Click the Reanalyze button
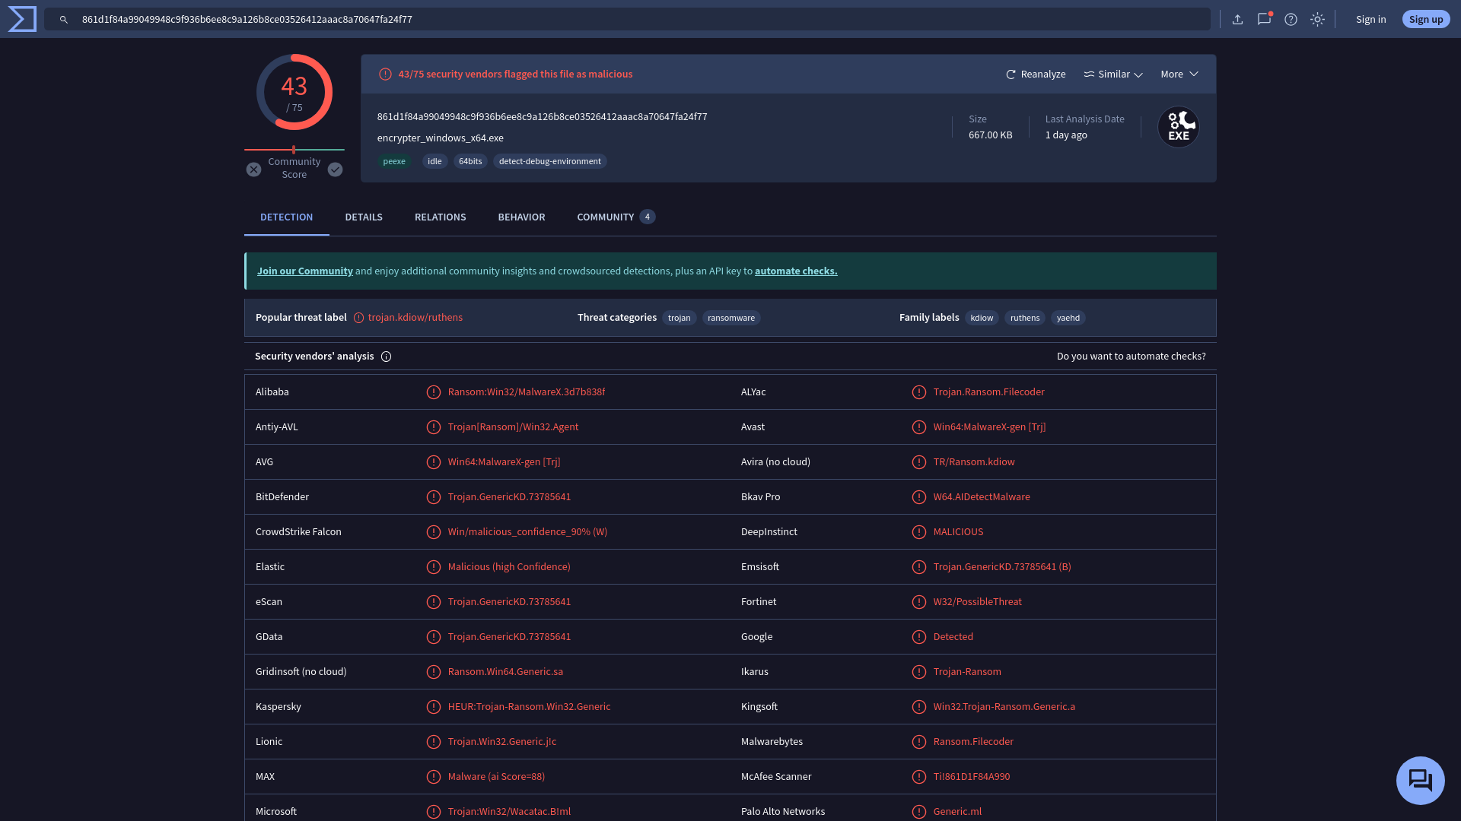The width and height of the screenshot is (1461, 821). coord(1036,74)
